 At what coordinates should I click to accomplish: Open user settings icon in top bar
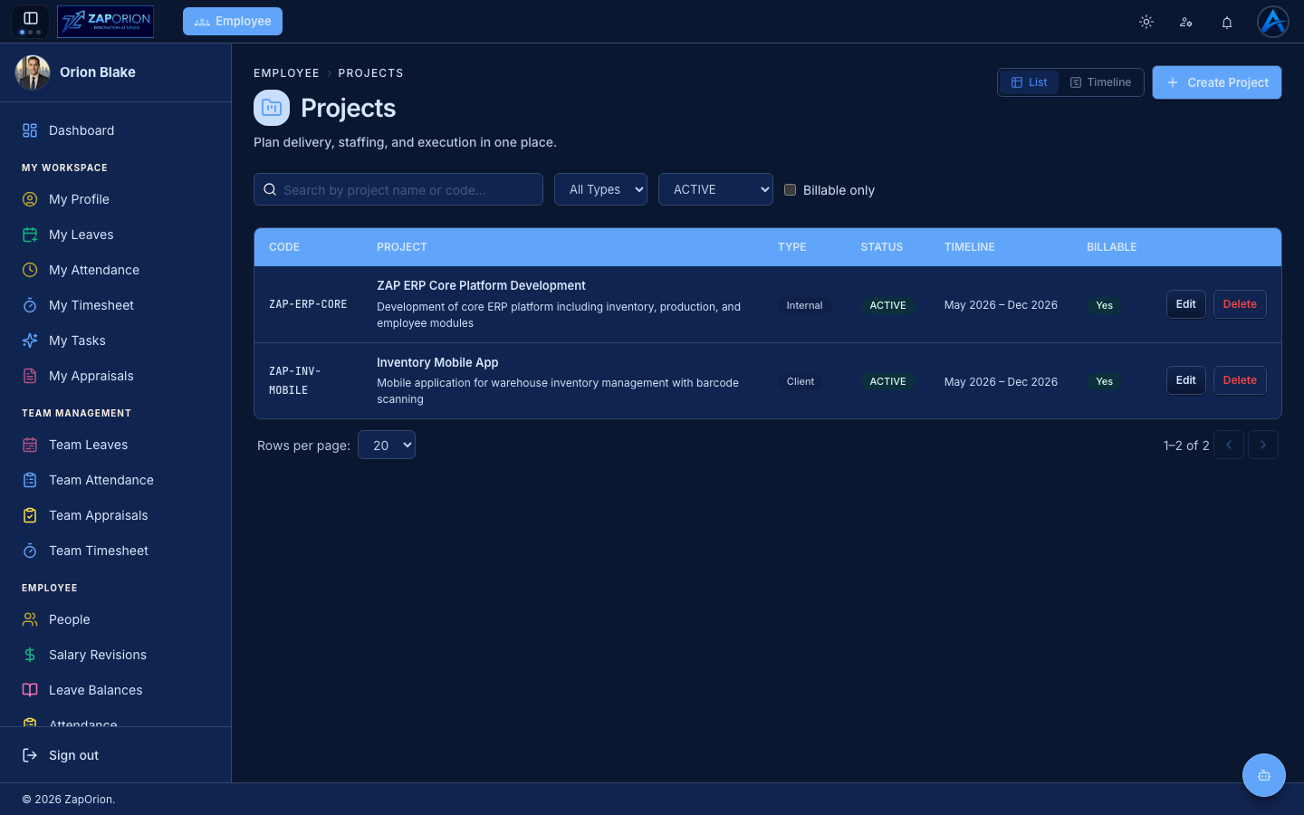(1186, 22)
